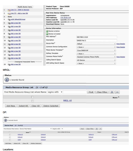The height and width of the screenshot is (151, 133).
Task: Click the speed dial icon next to si20-3@osl226.local
Action: pyautogui.click(x=9, y=19)
